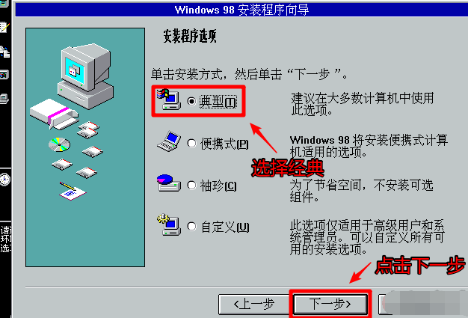Click the Windows 98 安装程序向导 title bar
The height and width of the screenshot is (318, 468).
click(241, 10)
